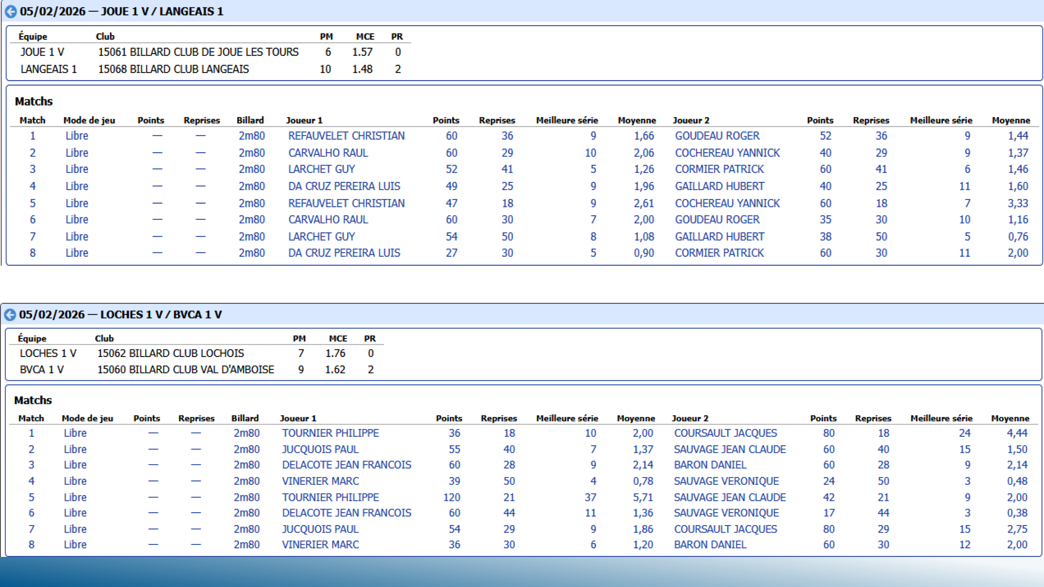Click the LOCHES 1 V / BVCA 1 V heading
1044x587 pixels.
click(x=120, y=315)
